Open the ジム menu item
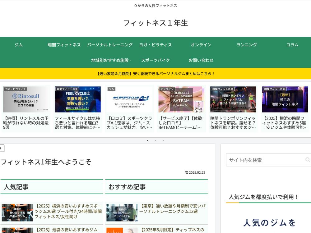The height and width of the screenshot is (233, 311). [19, 45]
